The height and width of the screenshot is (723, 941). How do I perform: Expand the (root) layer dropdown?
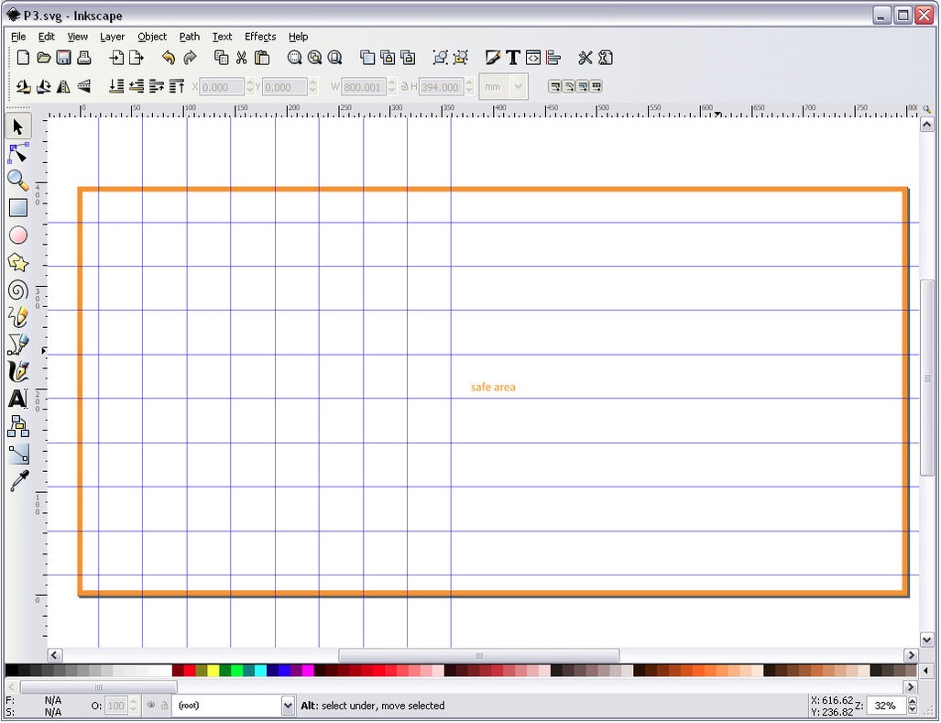click(x=288, y=706)
